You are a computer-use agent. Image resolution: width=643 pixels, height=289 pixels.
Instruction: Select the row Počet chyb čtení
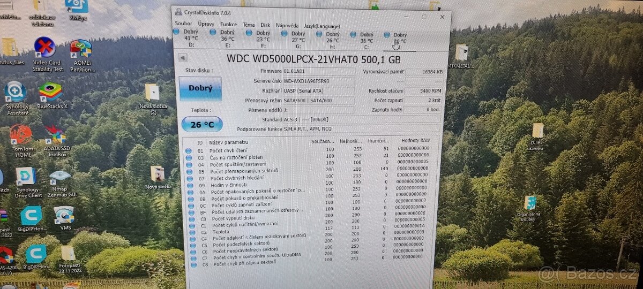308,150
